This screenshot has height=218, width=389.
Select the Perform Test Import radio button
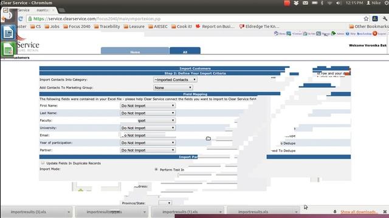pyautogui.click(x=156, y=170)
